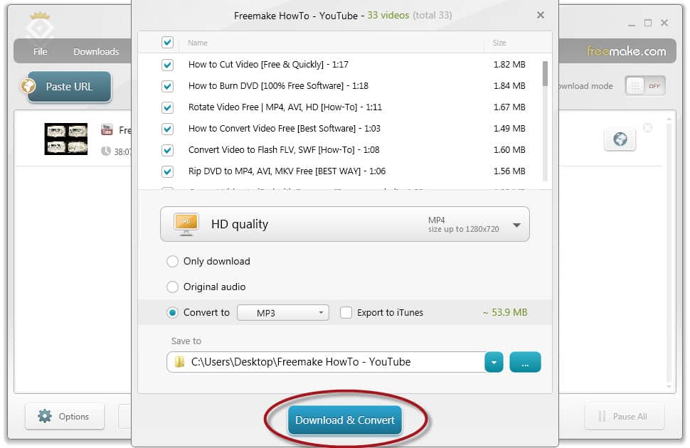
Task: Toggle the one-click download mode switch
Action: [644, 86]
